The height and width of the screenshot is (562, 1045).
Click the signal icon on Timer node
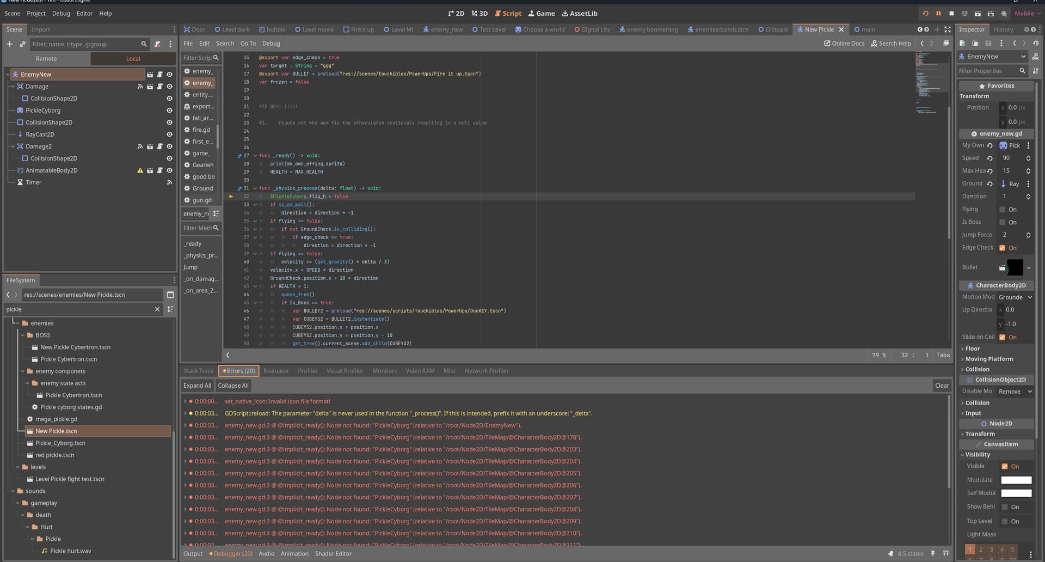[169, 182]
